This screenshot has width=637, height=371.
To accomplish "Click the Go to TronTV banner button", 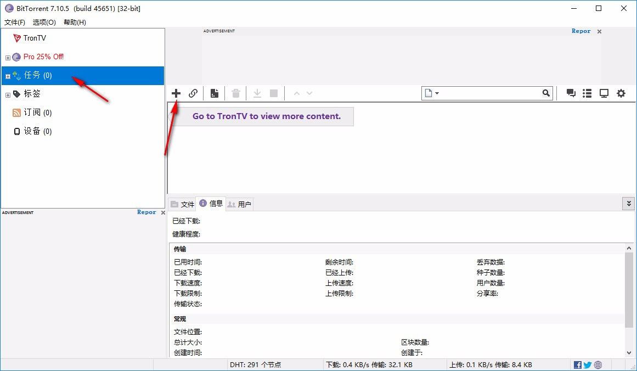I will click(x=262, y=116).
